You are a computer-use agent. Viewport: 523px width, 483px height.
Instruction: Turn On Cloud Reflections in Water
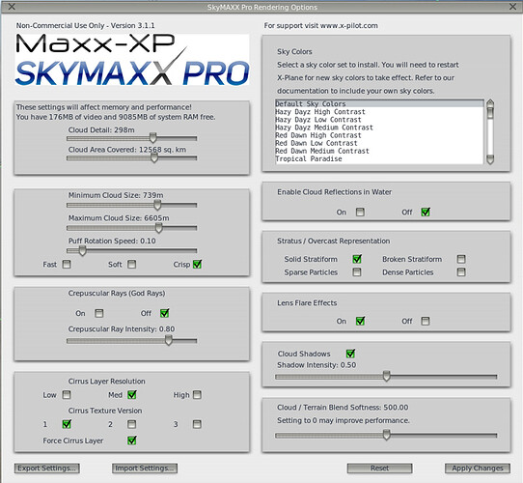coord(360,213)
